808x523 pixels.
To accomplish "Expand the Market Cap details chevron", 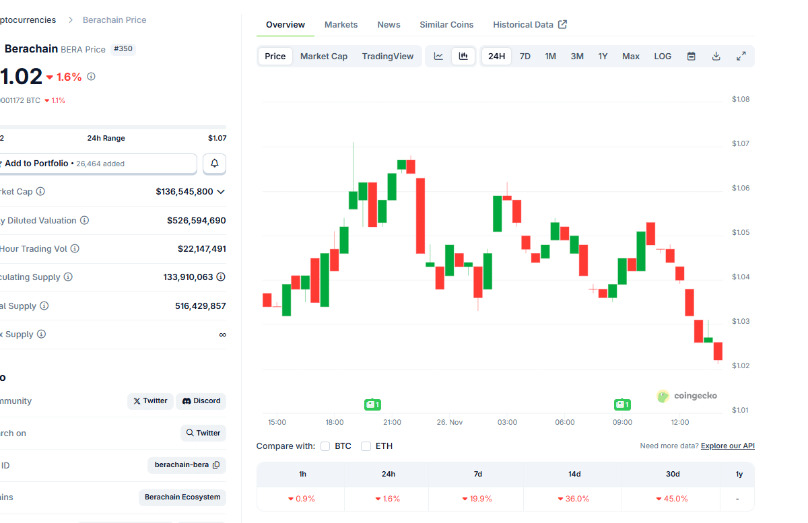I will click(x=221, y=192).
